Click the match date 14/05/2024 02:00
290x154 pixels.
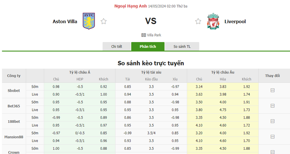click(x=162, y=6)
